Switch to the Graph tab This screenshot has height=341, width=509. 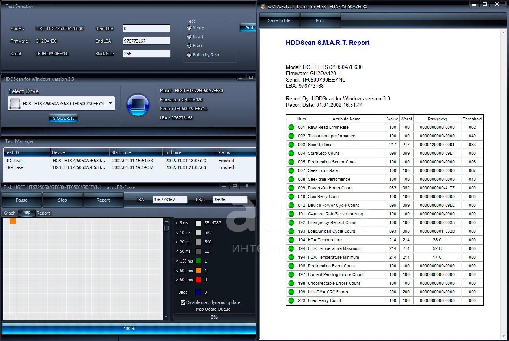pos(10,213)
